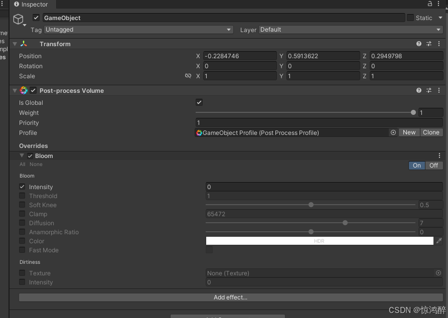448x318 pixels.
Task: Collapse the Transform component foldout
Action: [x=15, y=44]
